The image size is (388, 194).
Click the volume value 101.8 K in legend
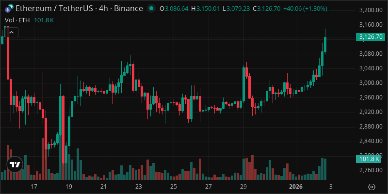pos(44,20)
